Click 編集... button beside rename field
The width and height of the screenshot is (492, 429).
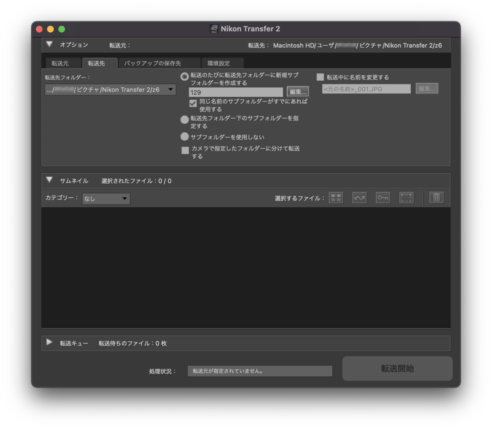pos(427,89)
